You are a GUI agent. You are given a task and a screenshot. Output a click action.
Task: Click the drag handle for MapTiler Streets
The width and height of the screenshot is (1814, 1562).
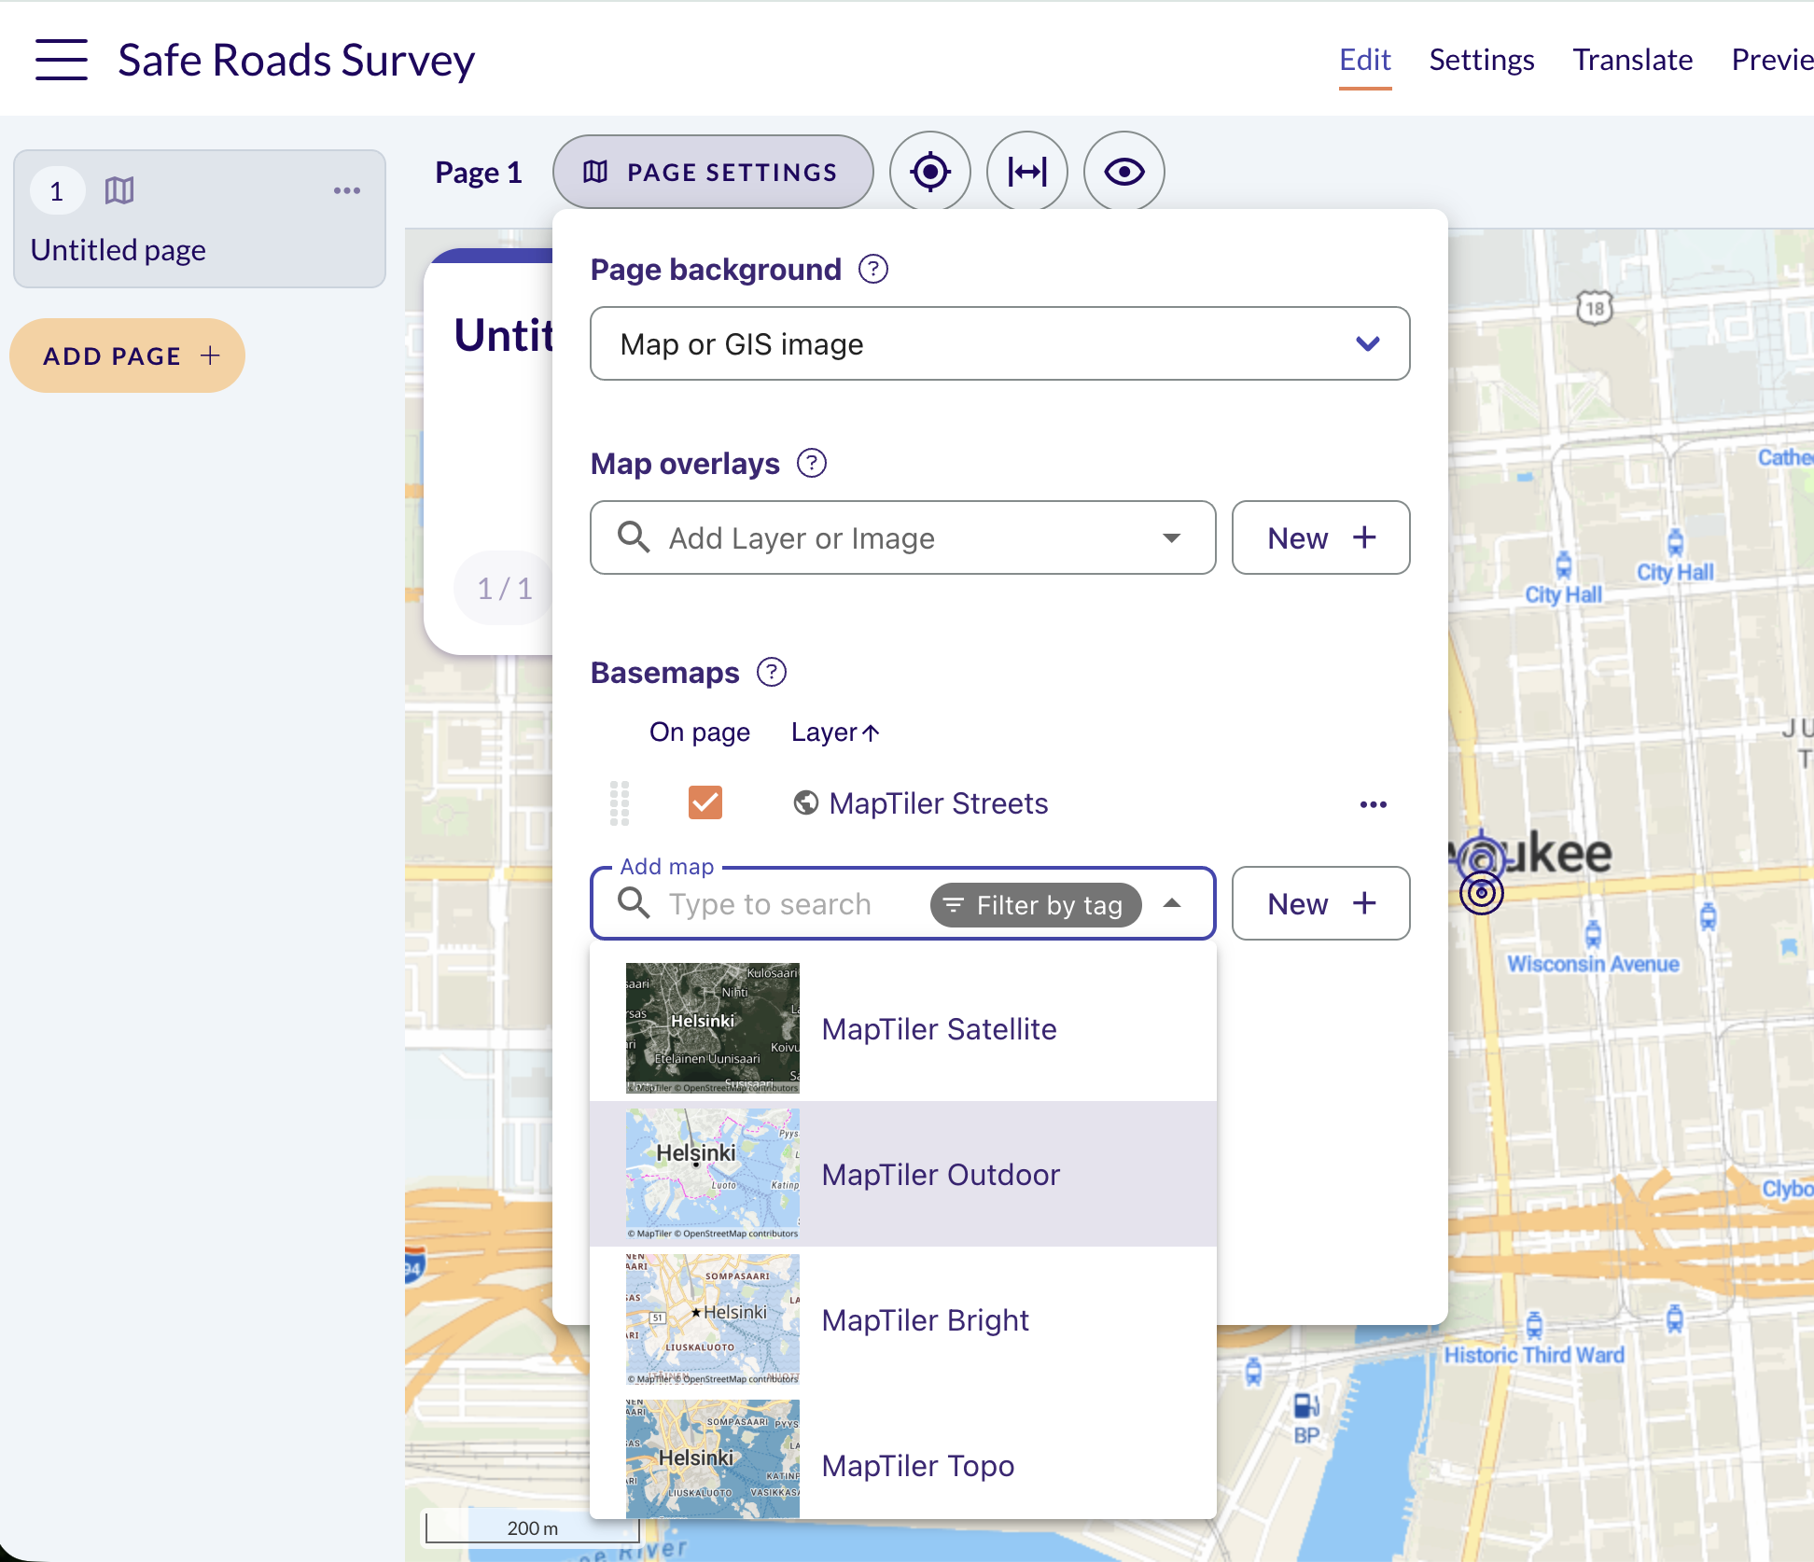click(x=620, y=803)
